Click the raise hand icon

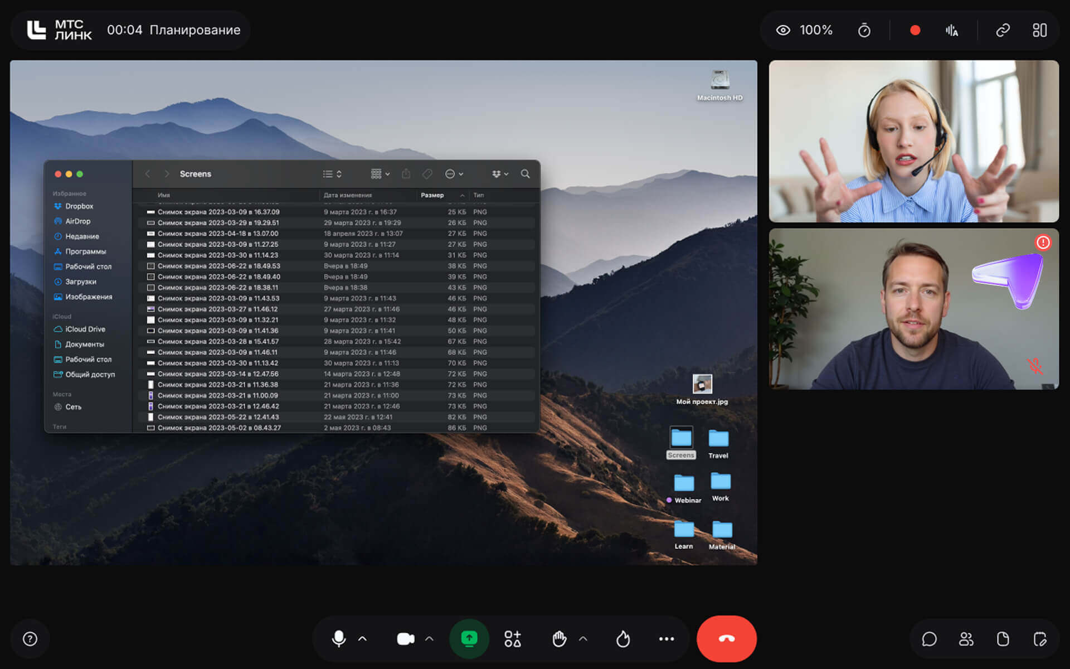pos(559,638)
